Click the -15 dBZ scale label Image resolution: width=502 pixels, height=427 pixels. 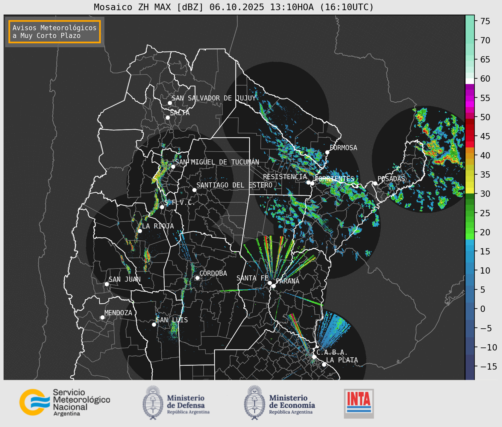pos(489,366)
